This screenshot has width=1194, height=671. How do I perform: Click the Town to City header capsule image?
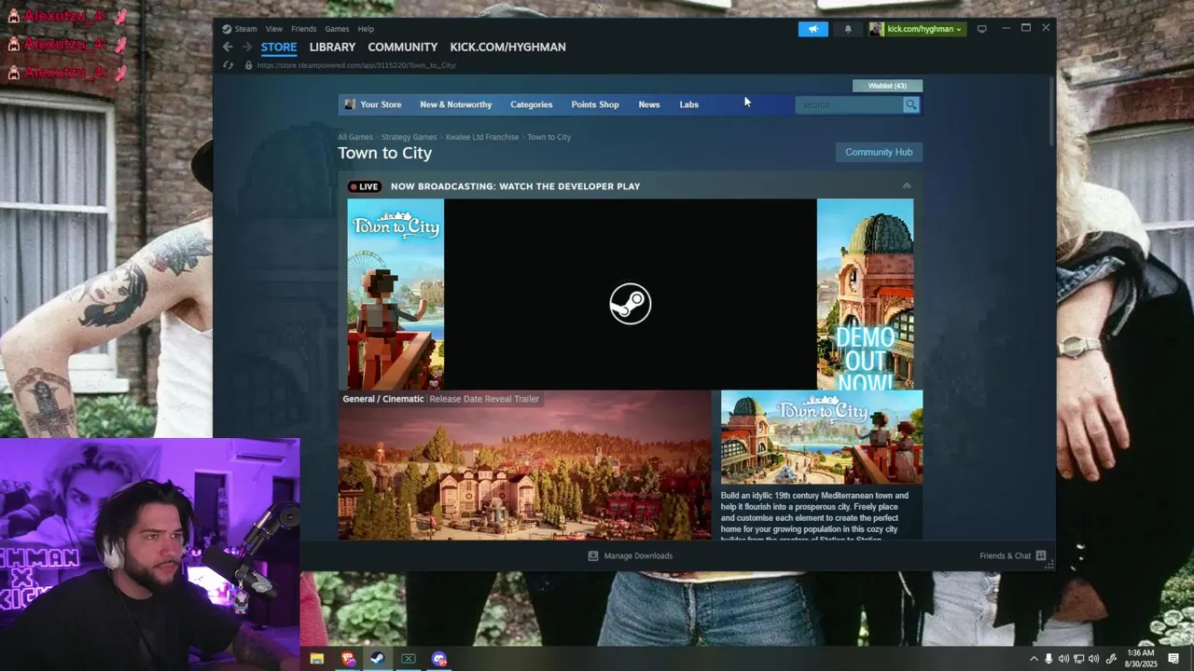(x=822, y=437)
